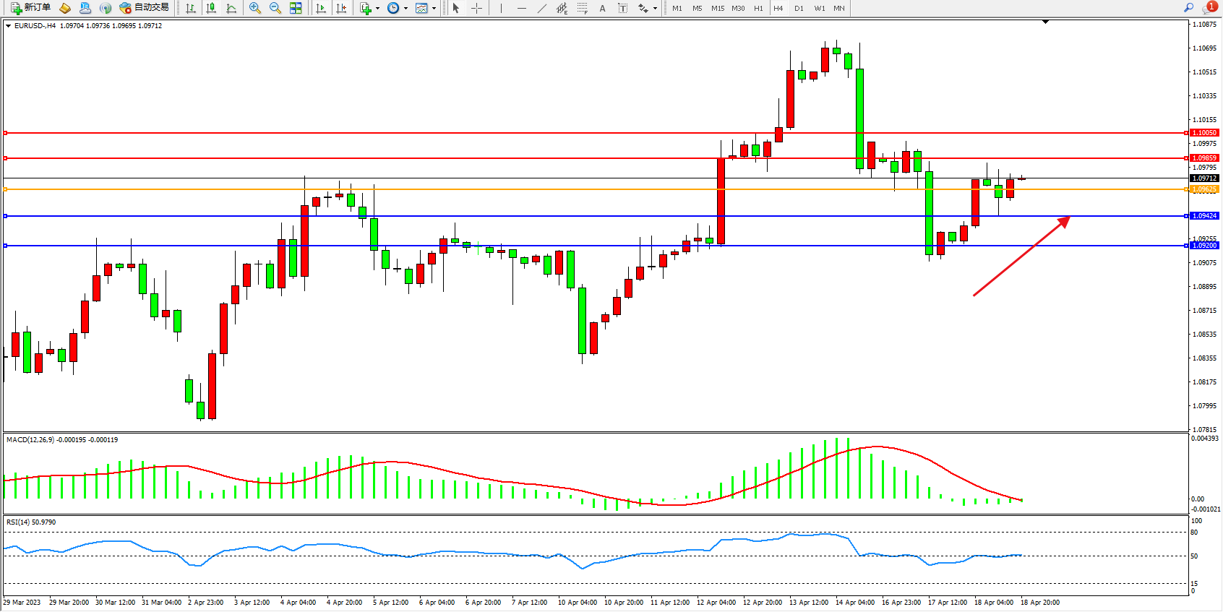Toggle AutoTrading (自动交易) button

pyautogui.click(x=145, y=8)
